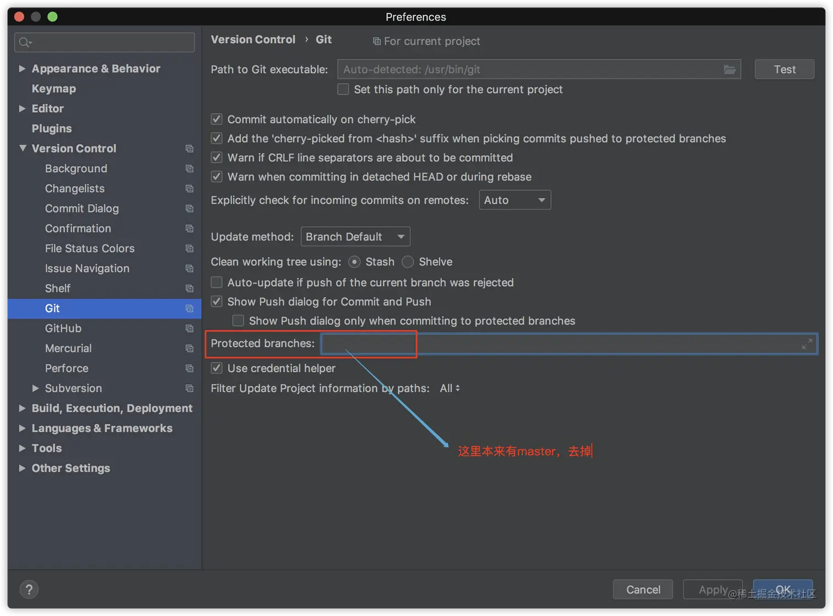Viewport: 833px width, 616px height.
Task: Uncheck 'Commit automatically on cherry-pick'
Action: (x=216, y=119)
